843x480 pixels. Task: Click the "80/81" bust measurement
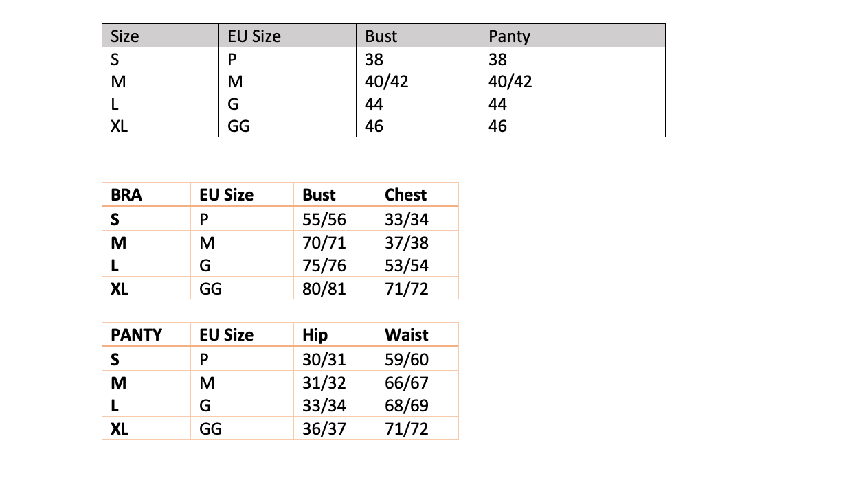coord(324,289)
